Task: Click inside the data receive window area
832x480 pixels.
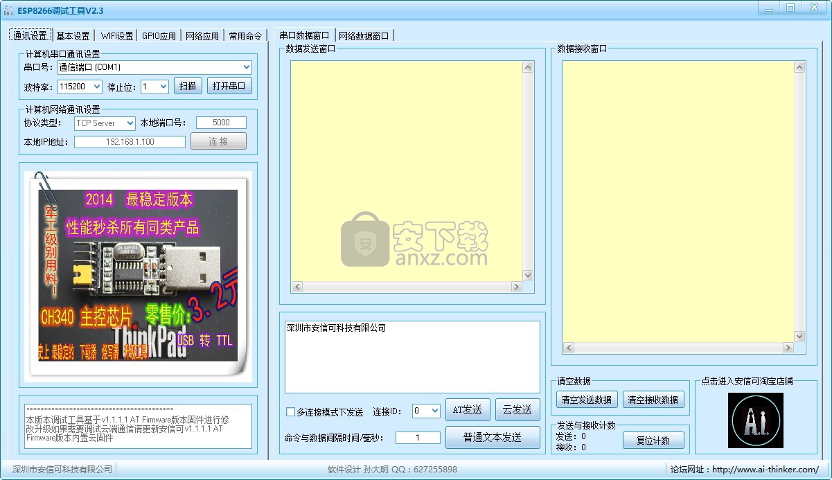Action: pos(678,202)
